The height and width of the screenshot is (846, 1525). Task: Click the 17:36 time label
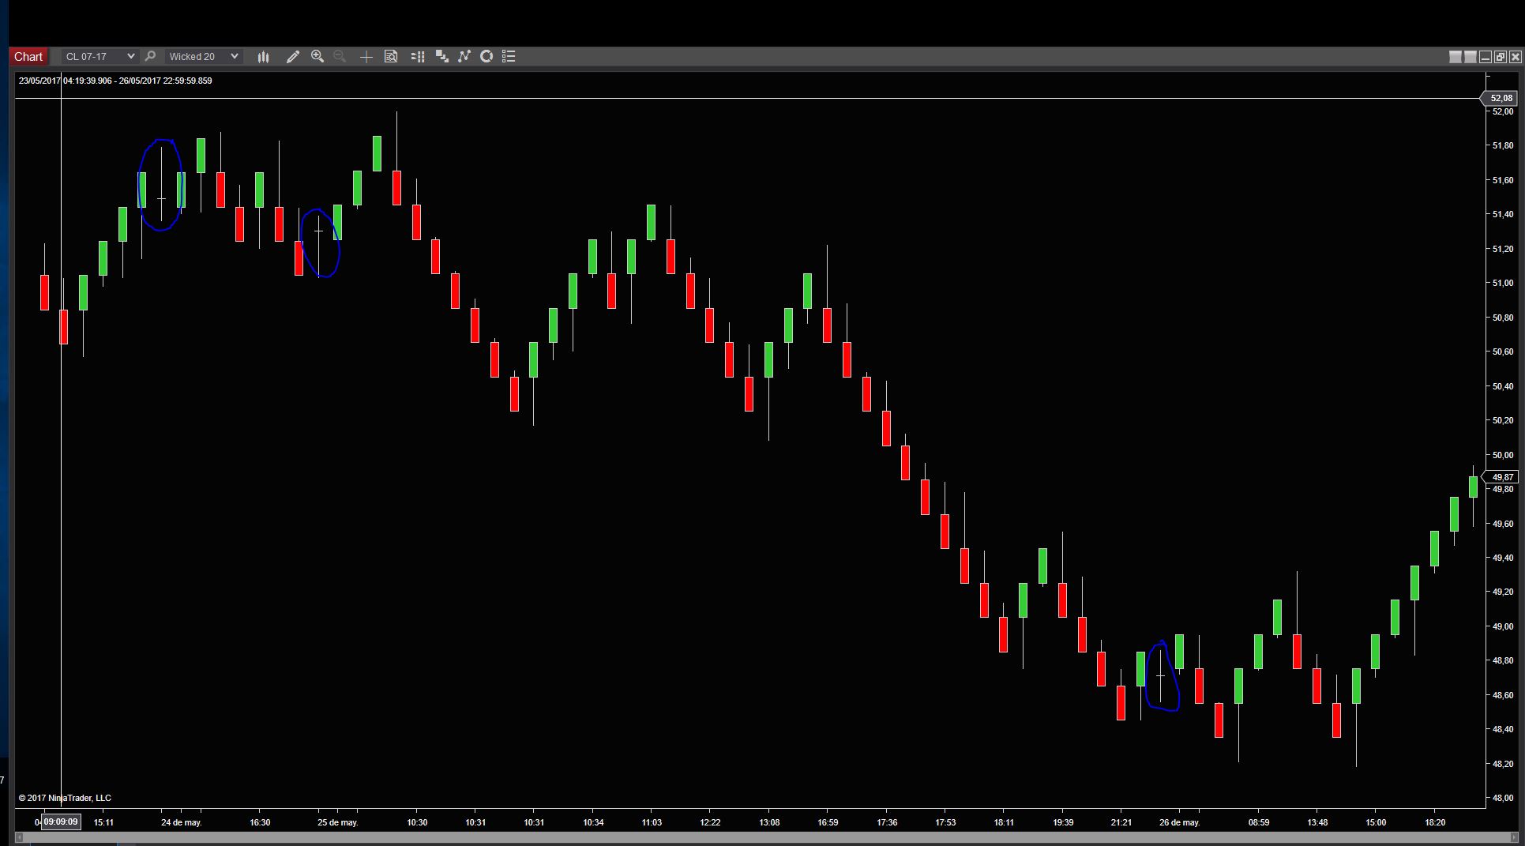click(x=887, y=822)
